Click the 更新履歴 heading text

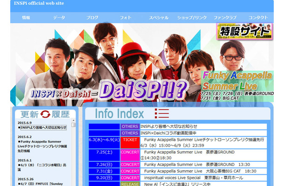[x=45, y=114]
